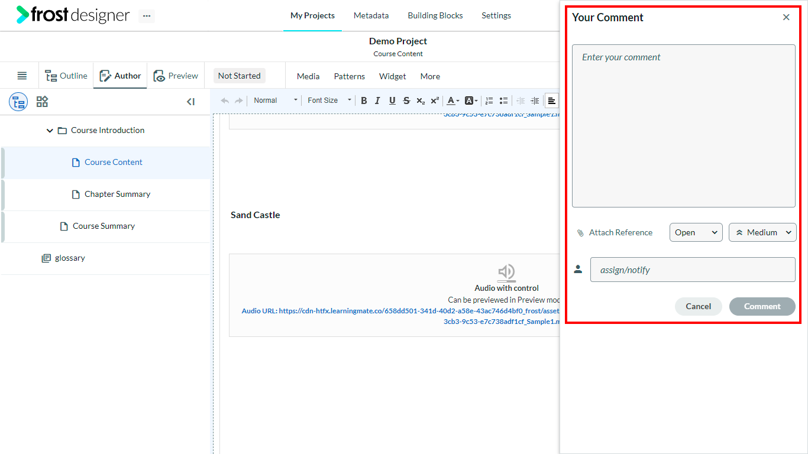The height and width of the screenshot is (454, 808).
Task: Open the text highlight color picker
Action: (x=471, y=100)
